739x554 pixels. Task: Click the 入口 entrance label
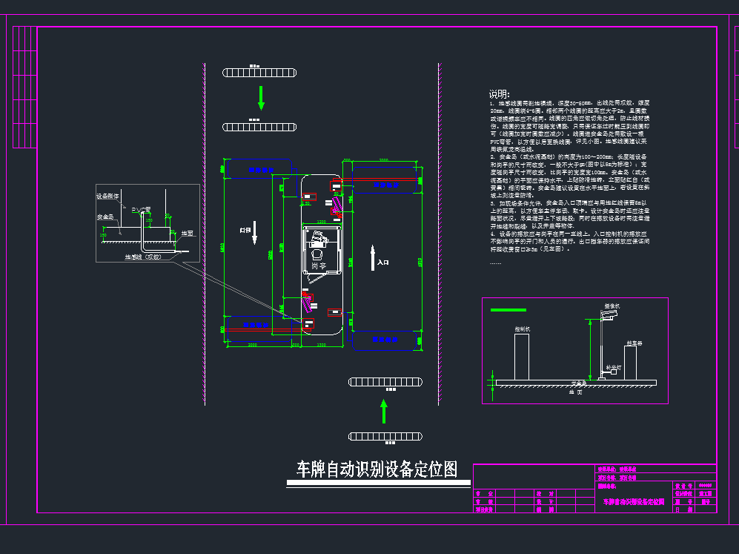point(383,263)
